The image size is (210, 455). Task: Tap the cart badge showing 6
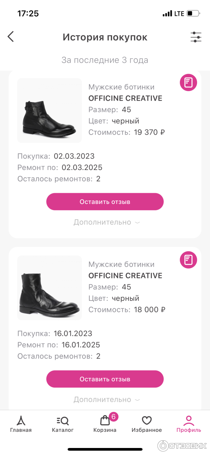click(x=114, y=417)
